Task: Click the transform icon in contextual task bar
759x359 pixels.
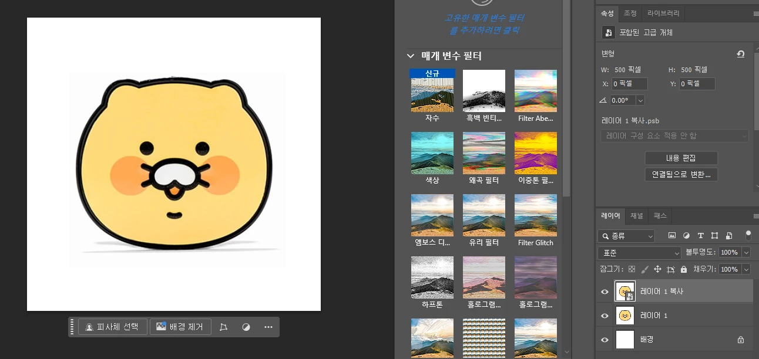Action: pos(223,327)
